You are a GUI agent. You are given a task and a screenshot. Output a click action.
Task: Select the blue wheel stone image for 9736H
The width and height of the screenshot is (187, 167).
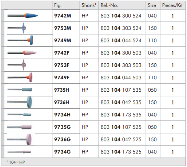coord(20,102)
